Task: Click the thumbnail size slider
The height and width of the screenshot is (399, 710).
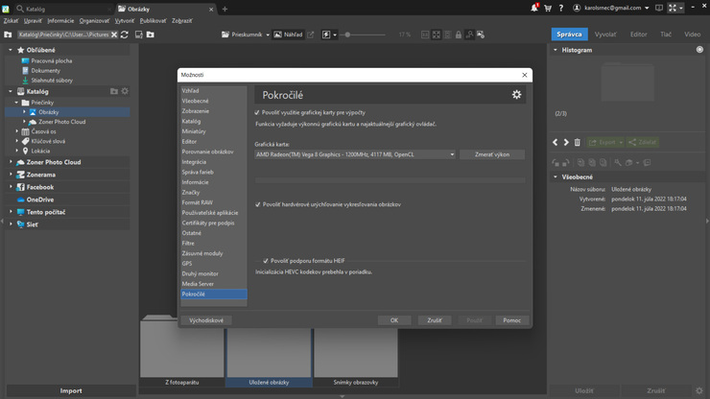Action: 347,35
